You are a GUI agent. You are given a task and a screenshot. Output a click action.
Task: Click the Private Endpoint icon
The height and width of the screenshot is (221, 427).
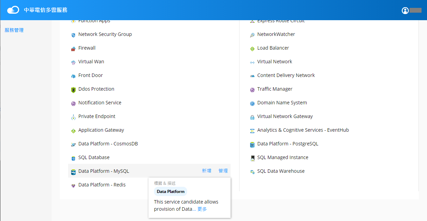pyautogui.click(x=73, y=117)
